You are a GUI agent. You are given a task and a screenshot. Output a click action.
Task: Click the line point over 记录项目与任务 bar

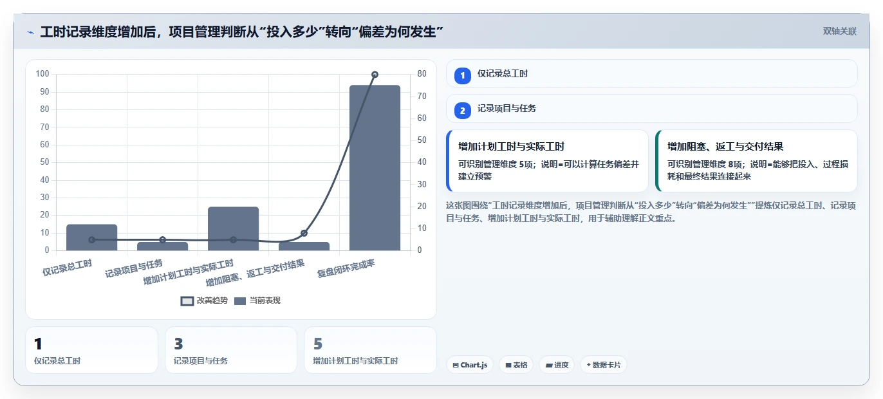162,239
